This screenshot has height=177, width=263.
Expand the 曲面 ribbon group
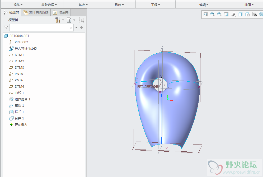pyautogui.click(x=249, y=5)
